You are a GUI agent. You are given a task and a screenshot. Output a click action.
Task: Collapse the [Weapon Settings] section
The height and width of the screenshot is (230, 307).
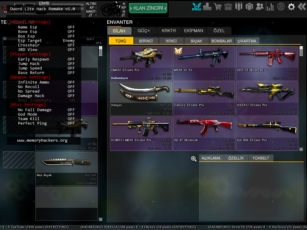43,77
